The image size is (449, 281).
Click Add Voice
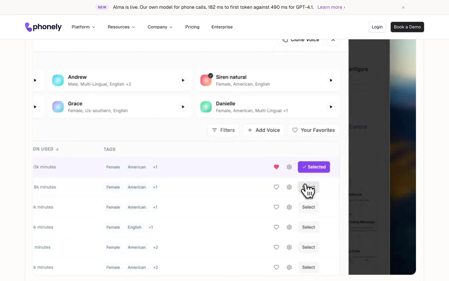pos(263,130)
